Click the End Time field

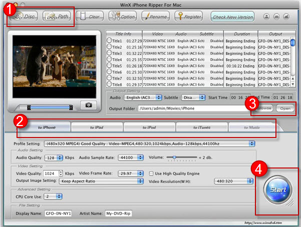pyautogui.click(x=283, y=97)
